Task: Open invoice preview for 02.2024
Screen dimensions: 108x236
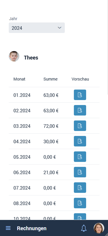Action: pos(80,110)
